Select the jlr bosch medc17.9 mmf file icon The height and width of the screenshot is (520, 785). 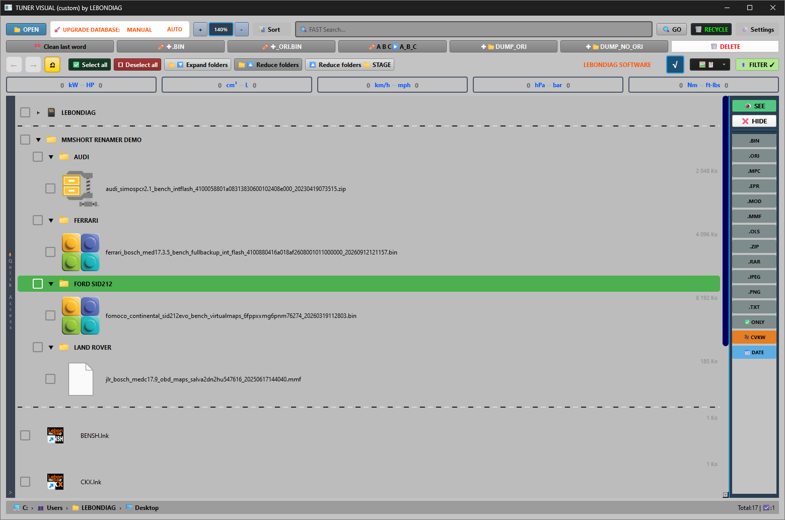pos(81,379)
